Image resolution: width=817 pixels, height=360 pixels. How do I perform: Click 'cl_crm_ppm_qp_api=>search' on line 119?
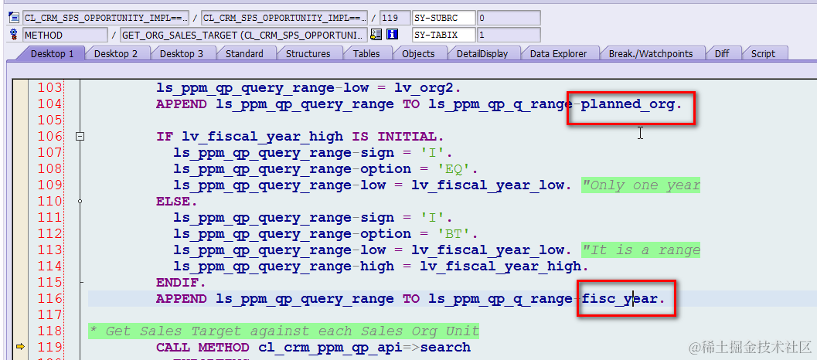click(364, 347)
